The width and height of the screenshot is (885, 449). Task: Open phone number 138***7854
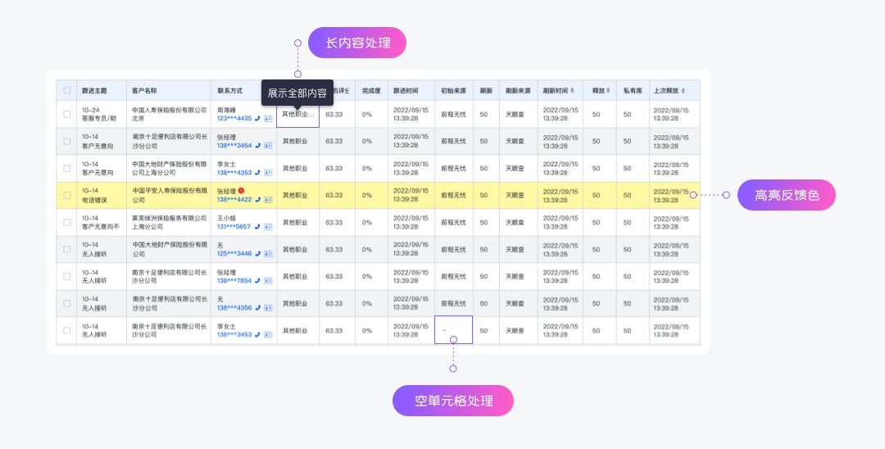pyautogui.click(x=234, y=281)
